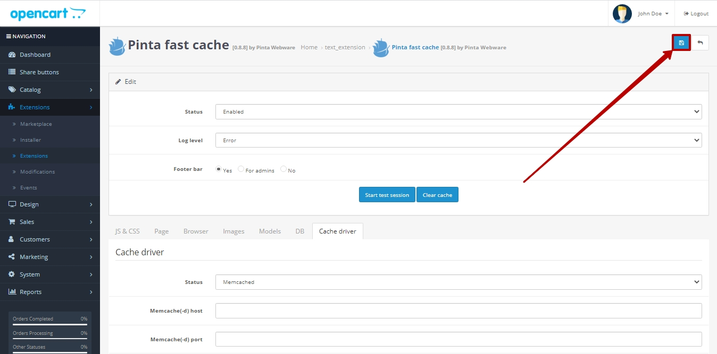Expand the Reports menu chevron
Viewport: 717px width, 354px height.
[91, 292]
